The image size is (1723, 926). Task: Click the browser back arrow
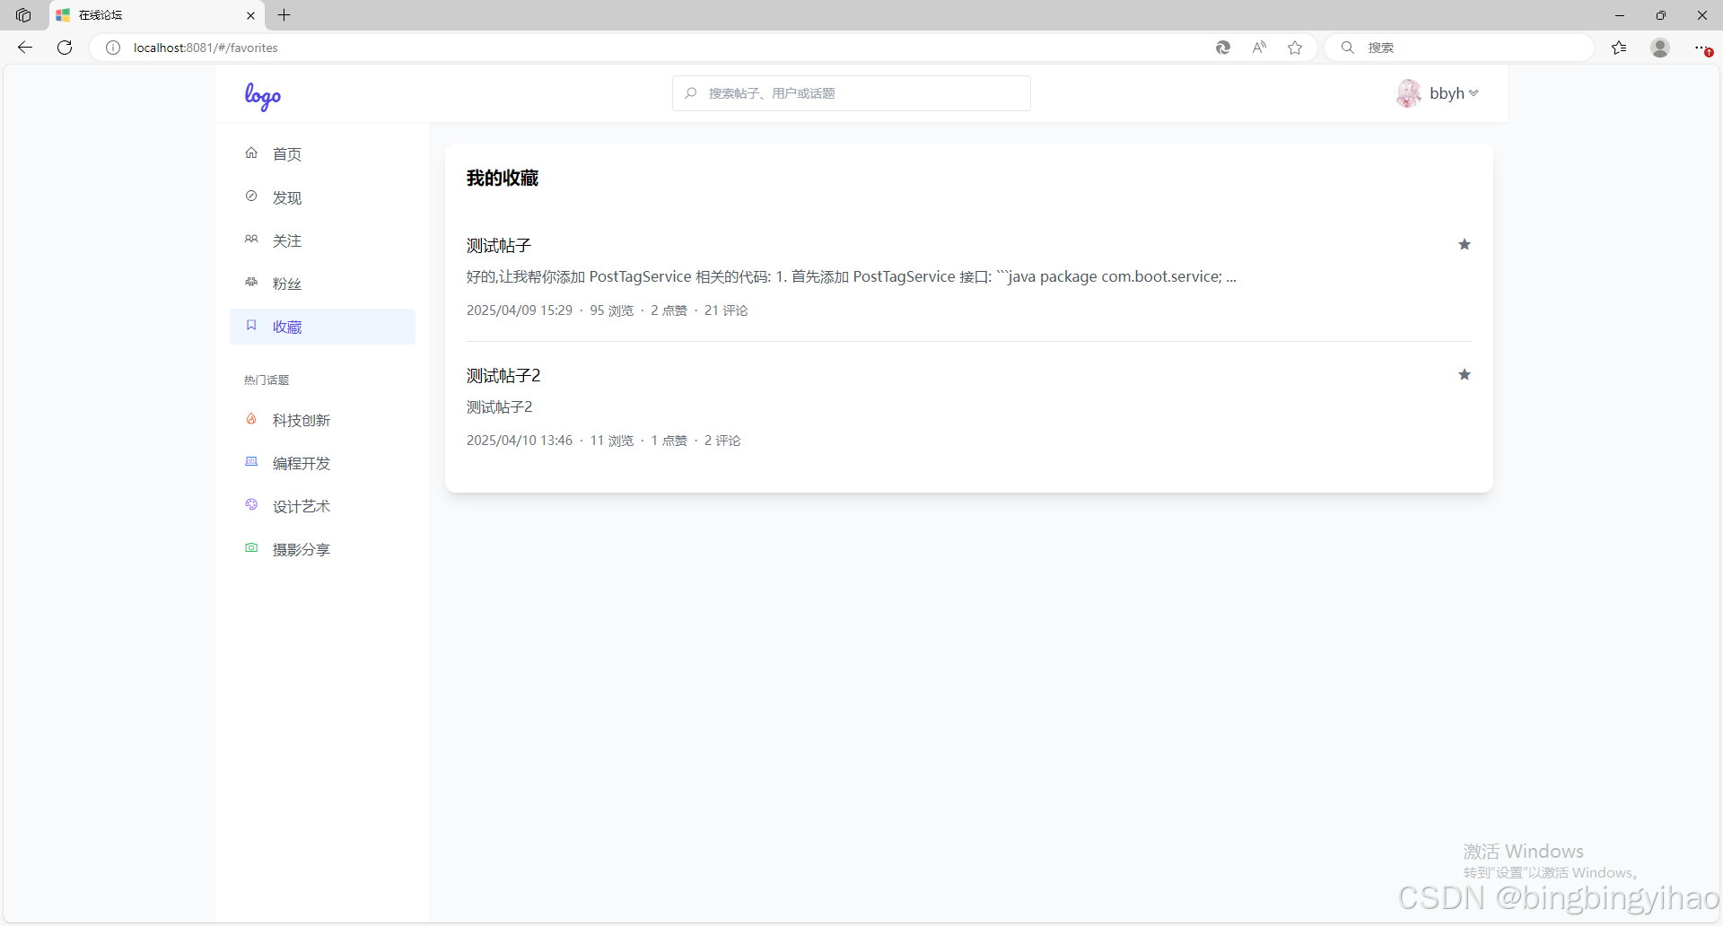pyautogui.click(x=25, y=48)
